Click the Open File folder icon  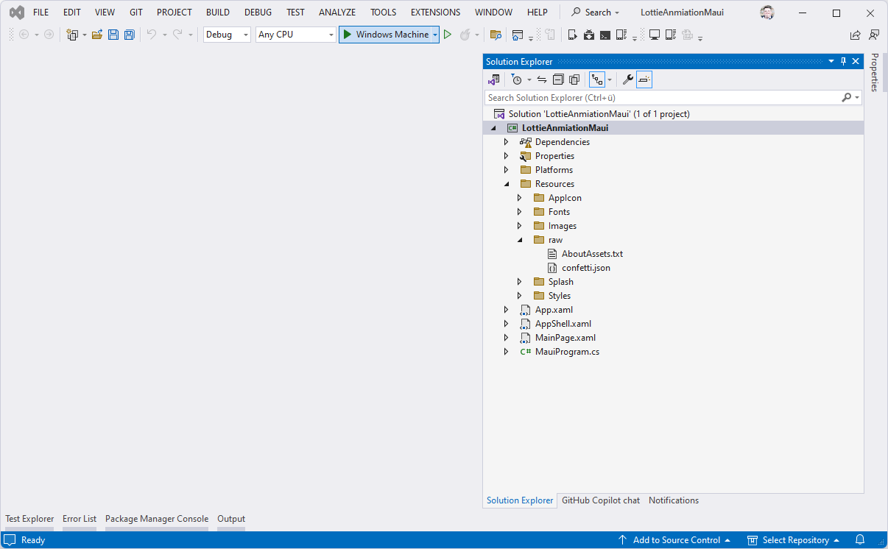pos(97,35)
